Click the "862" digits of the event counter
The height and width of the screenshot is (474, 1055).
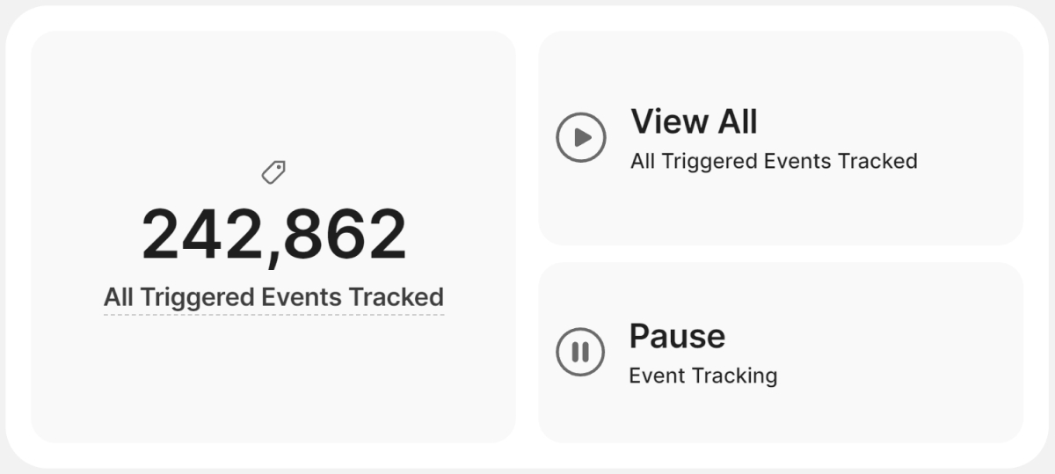pos(346,235)
